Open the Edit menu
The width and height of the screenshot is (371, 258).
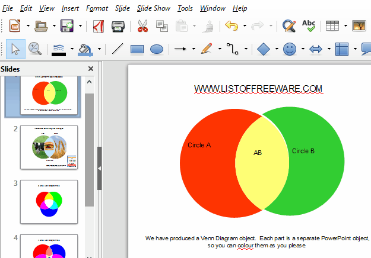[x=26, y=8]
